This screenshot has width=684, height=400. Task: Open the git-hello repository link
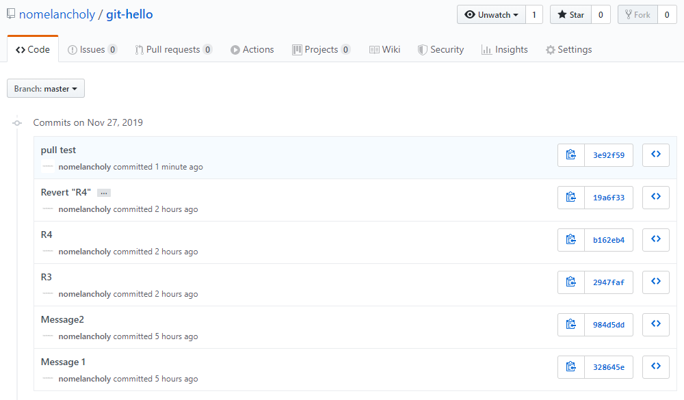[x=129, y=14]
